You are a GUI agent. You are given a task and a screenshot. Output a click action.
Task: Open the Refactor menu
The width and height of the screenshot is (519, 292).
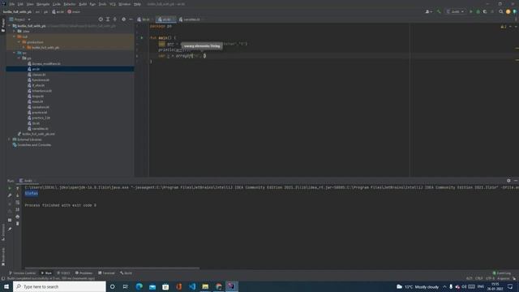click(69, 4)
